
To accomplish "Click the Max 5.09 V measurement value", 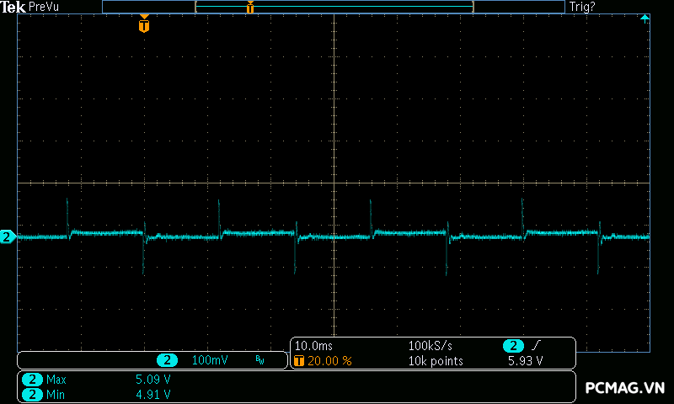I will 152,380.
